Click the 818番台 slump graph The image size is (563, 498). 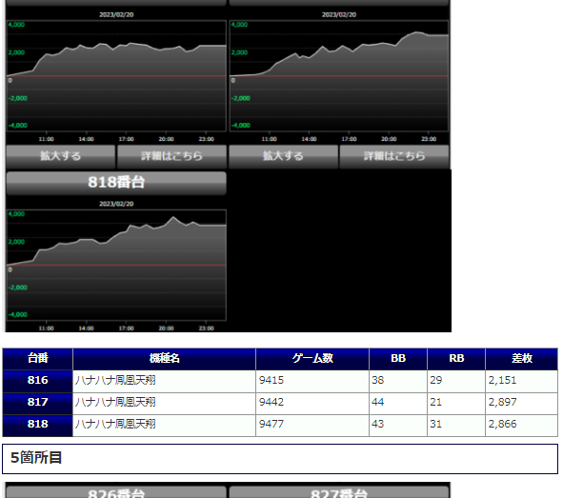[116, 265]
